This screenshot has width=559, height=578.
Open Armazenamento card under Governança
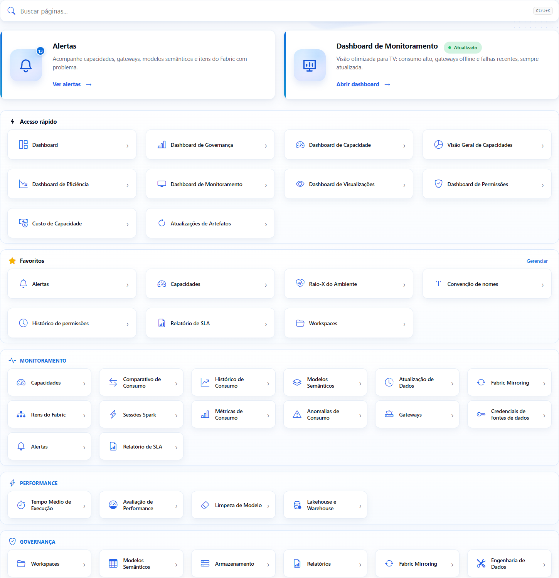(x=234, y=563)
